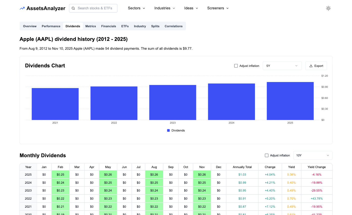The width and height of the screenshot is (352, 215).
Task: Open the Splits tab
Action: [155, 26]
